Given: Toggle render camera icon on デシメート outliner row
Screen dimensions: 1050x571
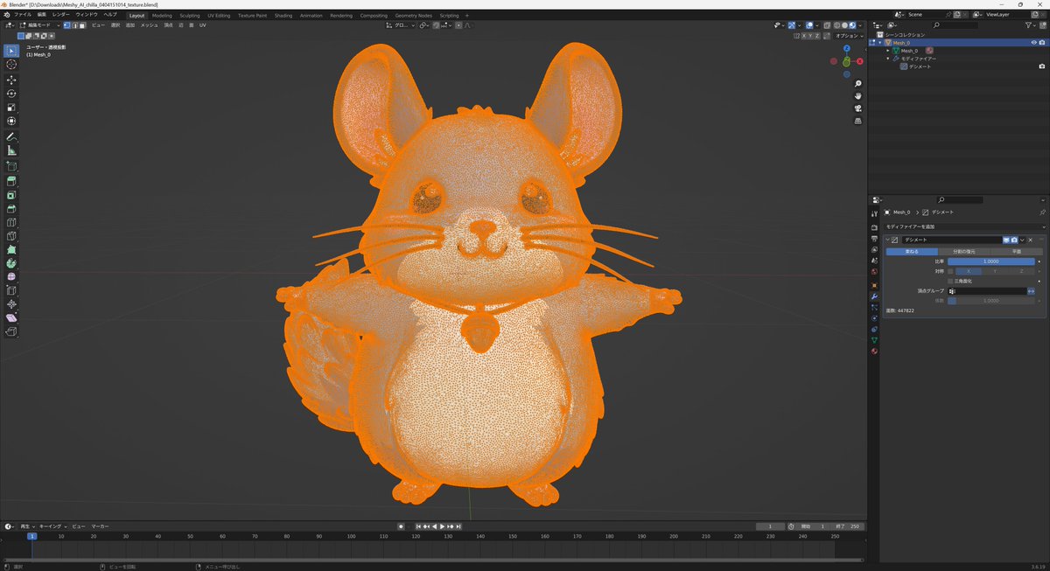Looking at the screenshot, I should (1041, 66).
